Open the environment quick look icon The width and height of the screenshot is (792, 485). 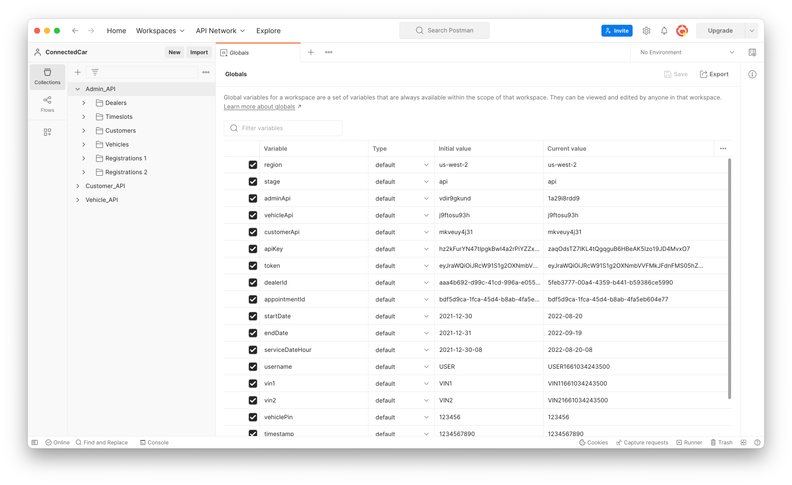(x=752, y=52)
